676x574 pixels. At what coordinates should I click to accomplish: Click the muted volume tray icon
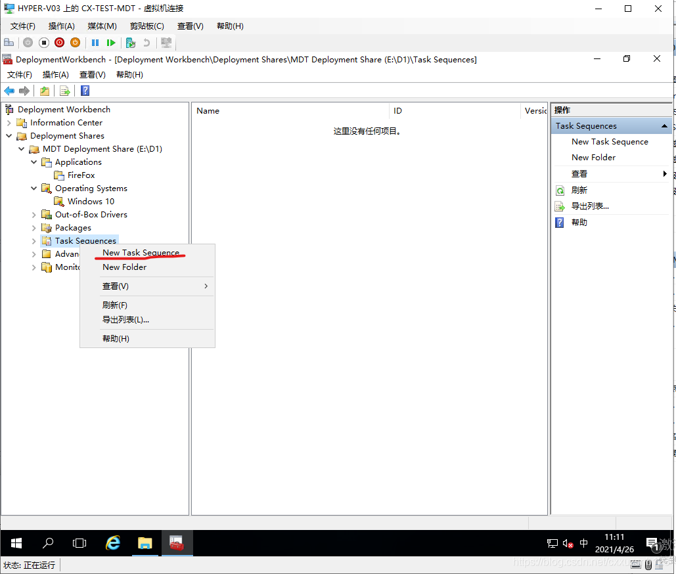[568, 544]
